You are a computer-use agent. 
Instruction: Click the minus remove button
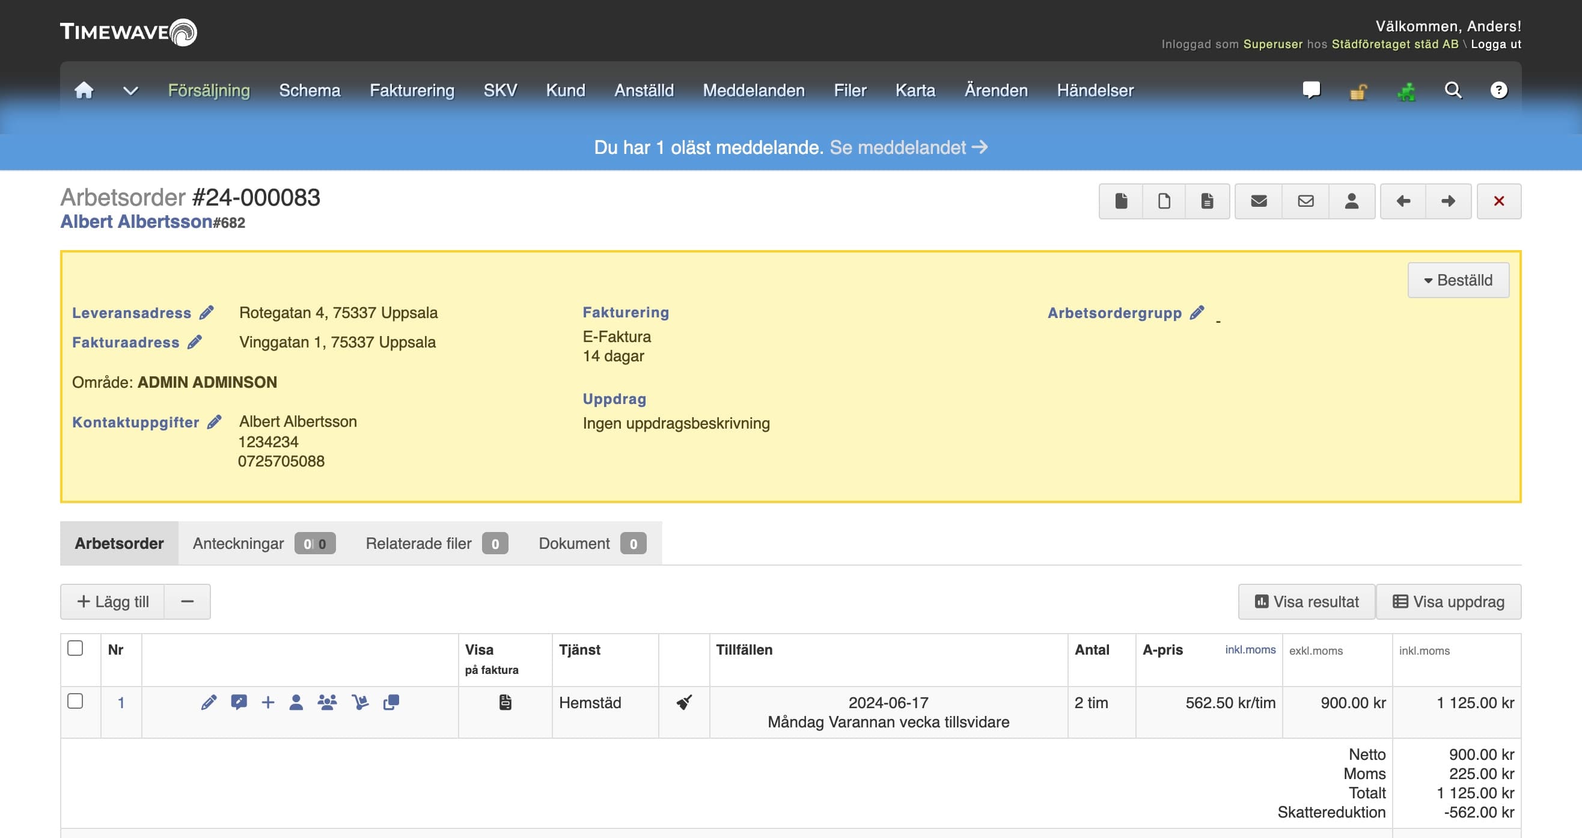coord(188,602)
